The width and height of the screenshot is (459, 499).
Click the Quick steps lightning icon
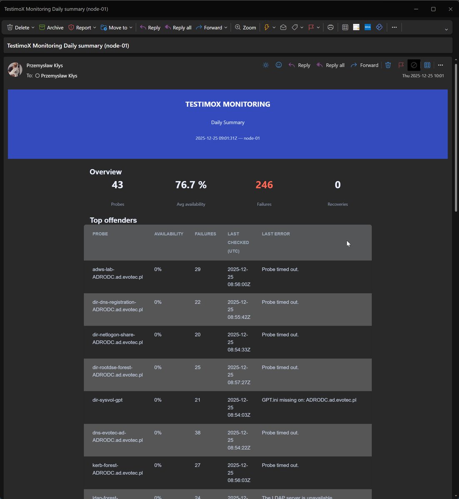267,27
